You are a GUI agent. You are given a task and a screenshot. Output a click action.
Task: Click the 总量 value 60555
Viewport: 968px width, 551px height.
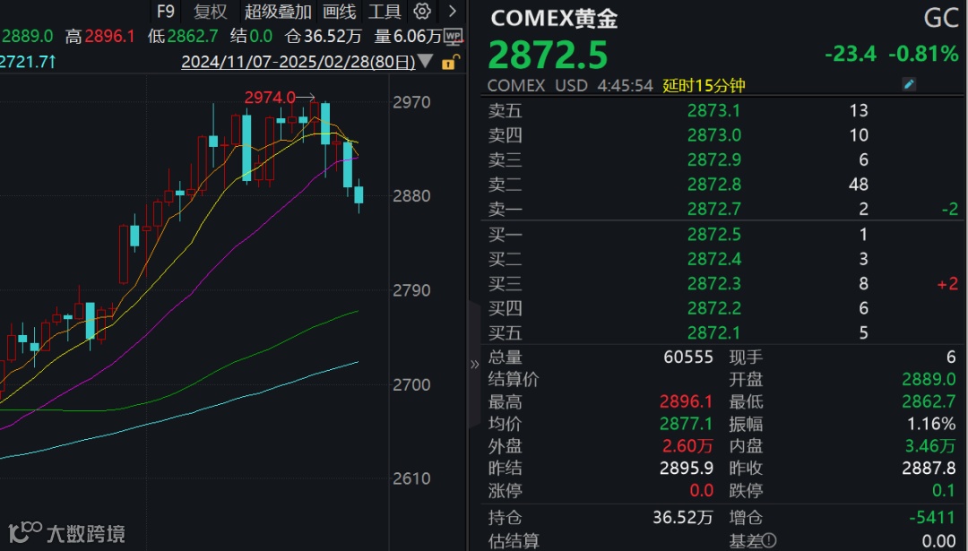coord(688,357)
